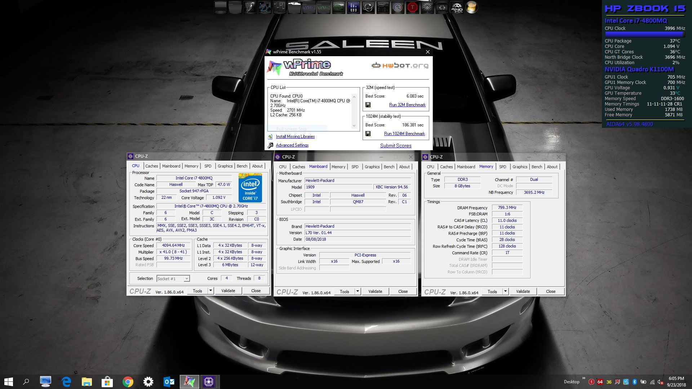This screenshot has width=692, height=389.
Task: Click Validate in the processor CPU-Z window
Action: coord(228,291)
